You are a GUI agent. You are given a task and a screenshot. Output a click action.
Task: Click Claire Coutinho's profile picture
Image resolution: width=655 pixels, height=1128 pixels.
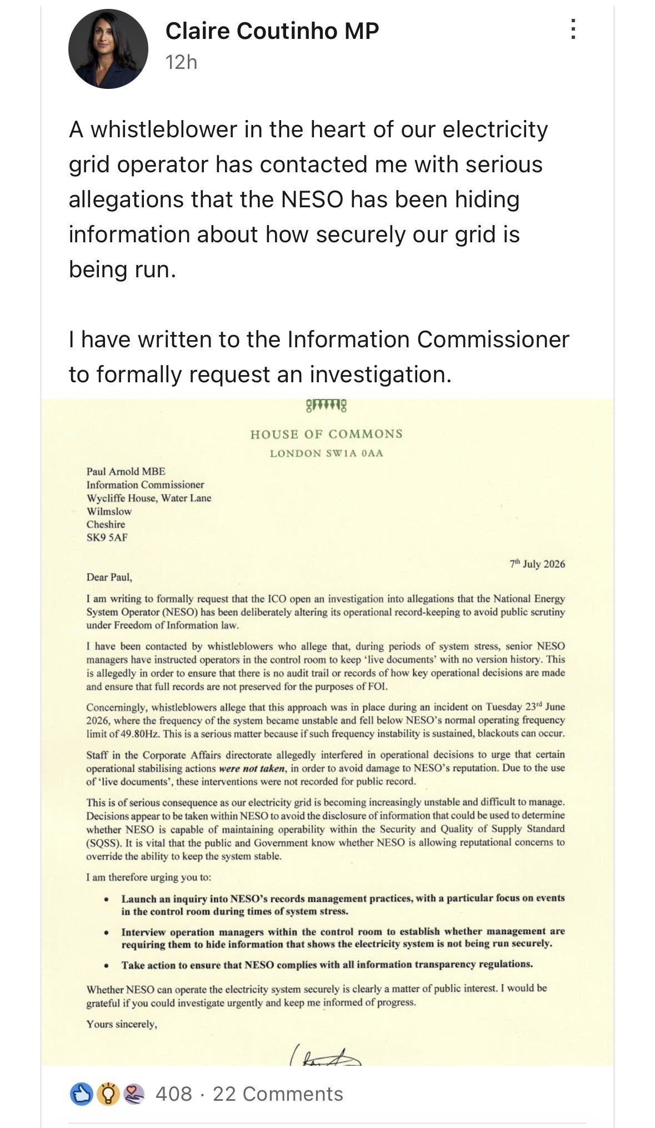[x=108, y=49]
